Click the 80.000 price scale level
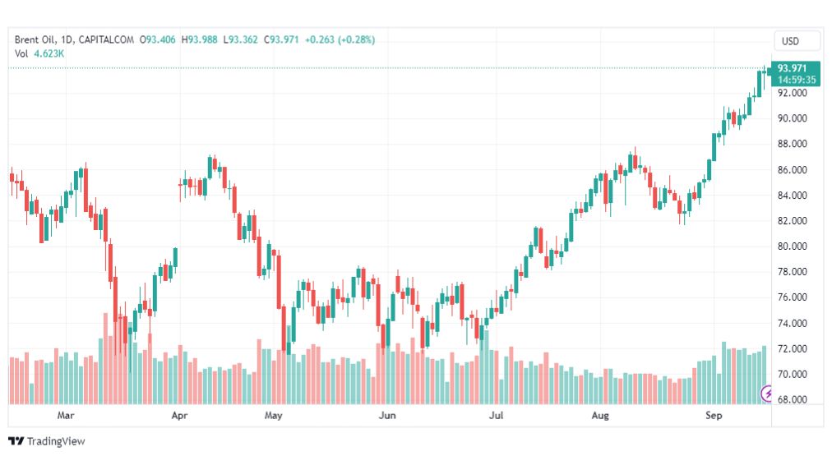The width and height of the screenshot is (832, 456). tap(792, 246)
